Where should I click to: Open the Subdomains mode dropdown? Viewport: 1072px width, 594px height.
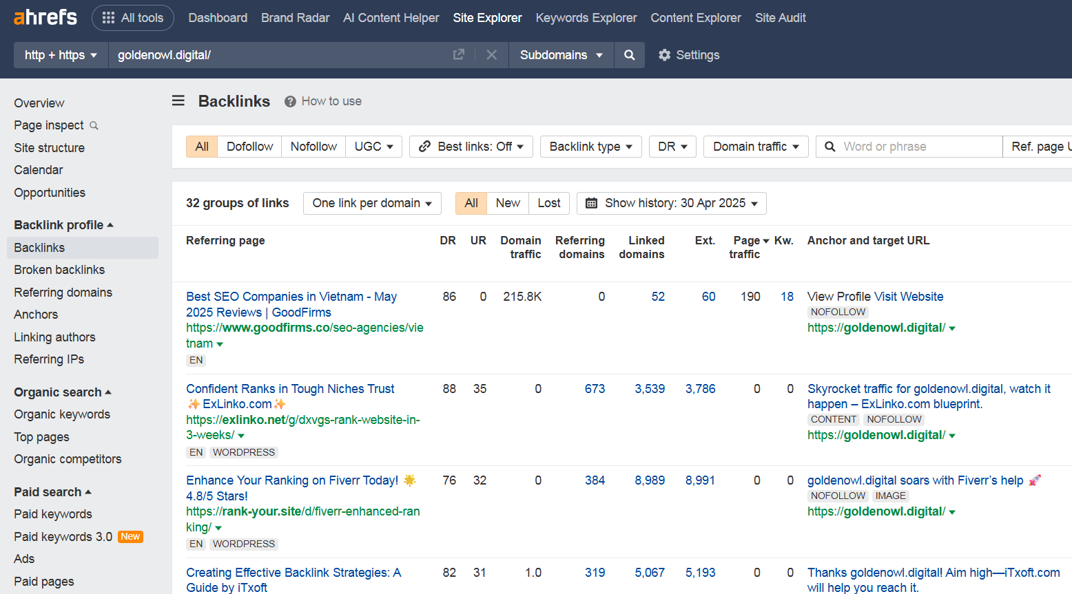click(561, 55)
